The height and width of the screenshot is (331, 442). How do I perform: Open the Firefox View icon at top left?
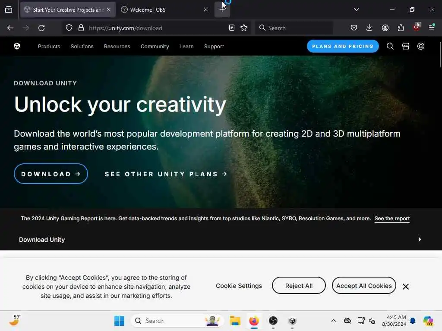tap(9, 9)
